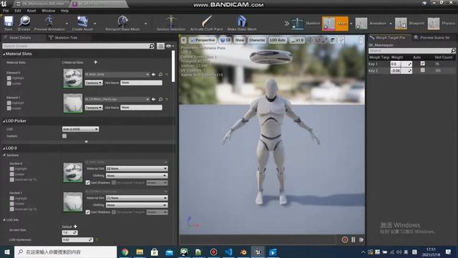Click the Save toolbar icon

pyautogui.click(x=8, y=22)
